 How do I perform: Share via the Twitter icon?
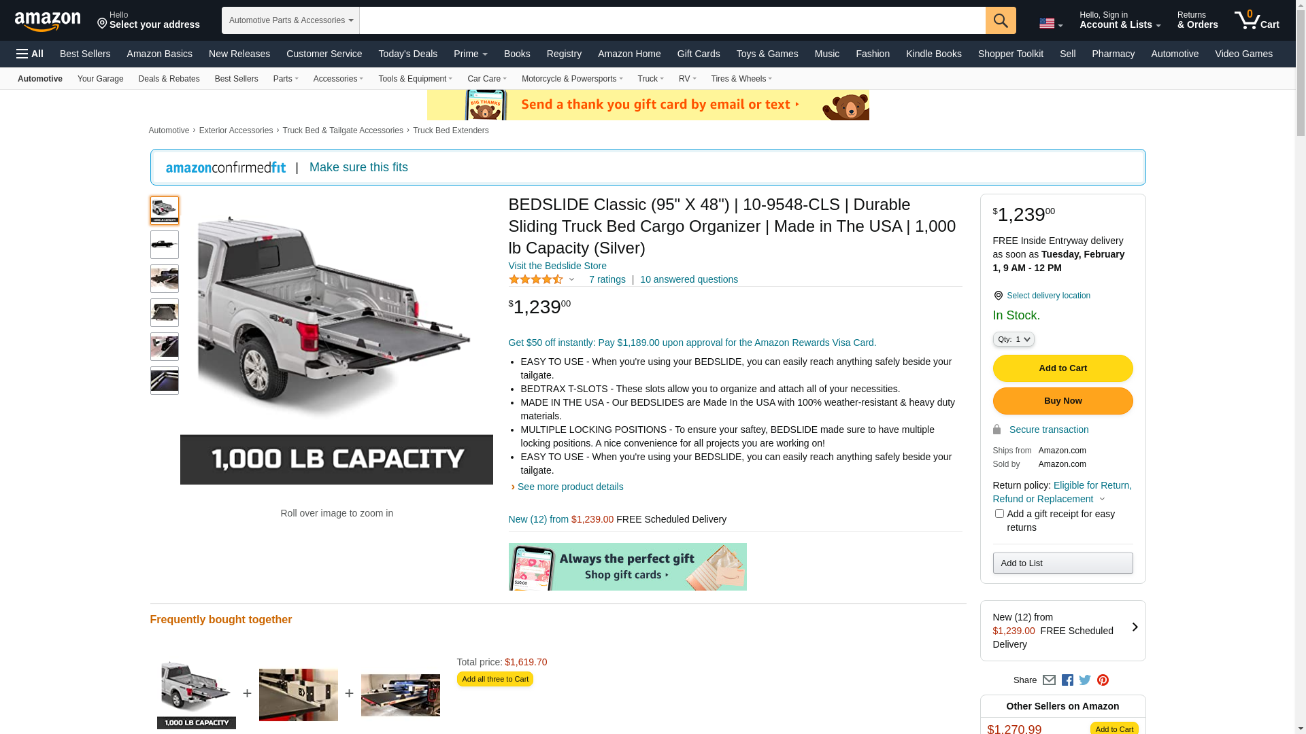[x=1085, y=680]
